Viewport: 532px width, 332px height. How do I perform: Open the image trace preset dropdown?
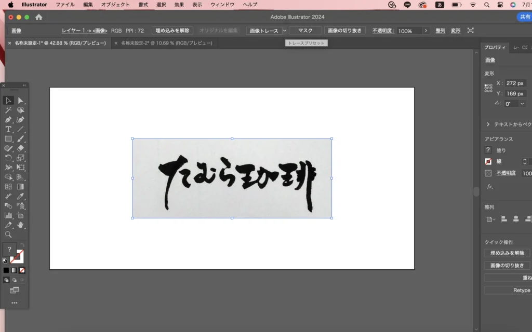284,31
